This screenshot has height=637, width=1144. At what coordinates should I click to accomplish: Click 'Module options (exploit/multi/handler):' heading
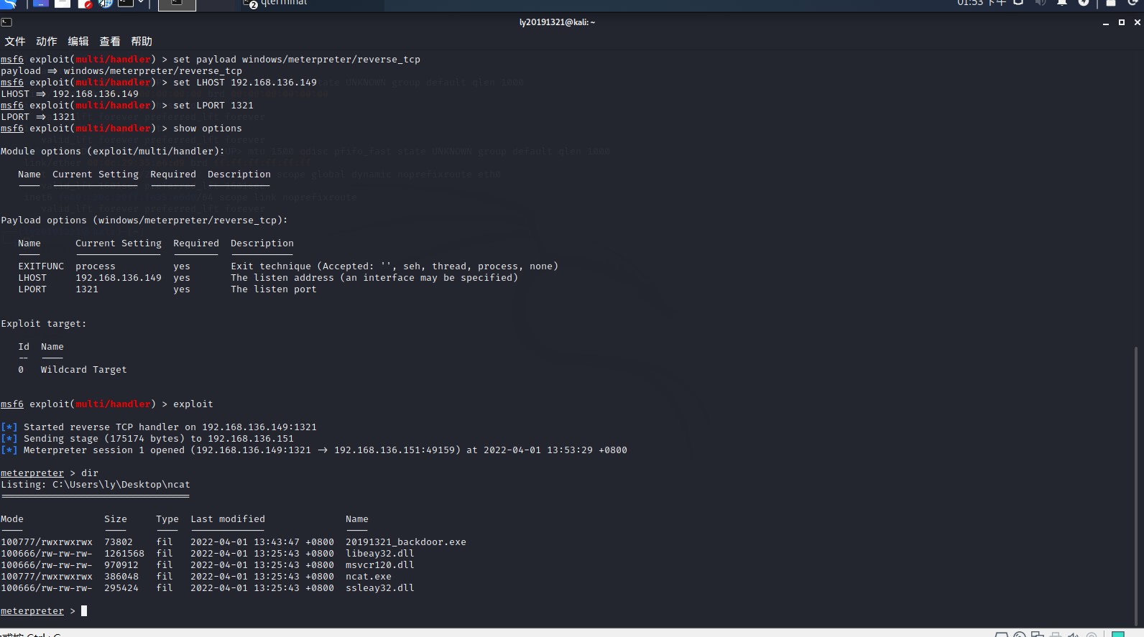(x=113, y=152)
